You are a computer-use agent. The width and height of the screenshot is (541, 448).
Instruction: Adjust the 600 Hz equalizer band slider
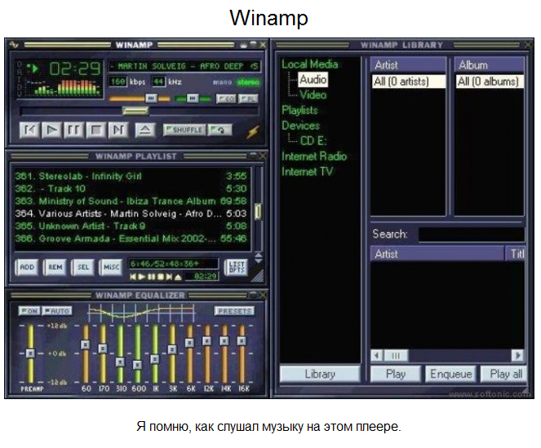(137, 365)
